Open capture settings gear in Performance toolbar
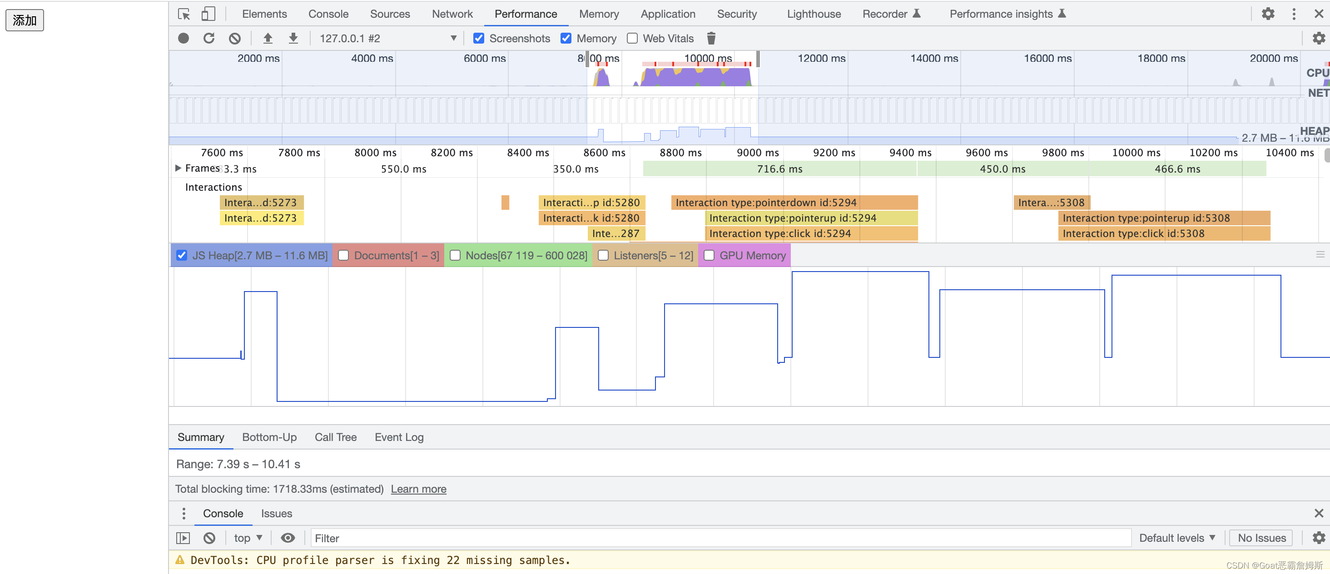This screenshot has height=574, width=1330. [x=1319, y=38]
